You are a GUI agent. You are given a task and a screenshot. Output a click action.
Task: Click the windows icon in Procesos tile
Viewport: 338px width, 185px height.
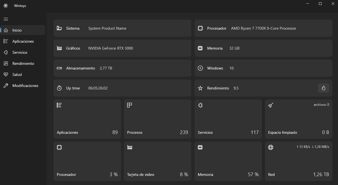129,105
